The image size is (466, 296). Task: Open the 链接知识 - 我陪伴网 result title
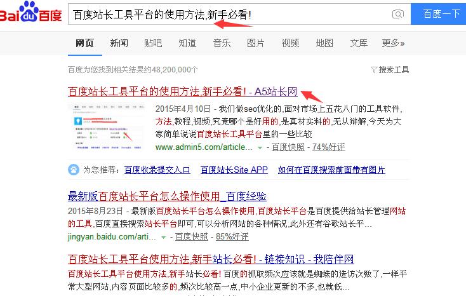(211, 259)
